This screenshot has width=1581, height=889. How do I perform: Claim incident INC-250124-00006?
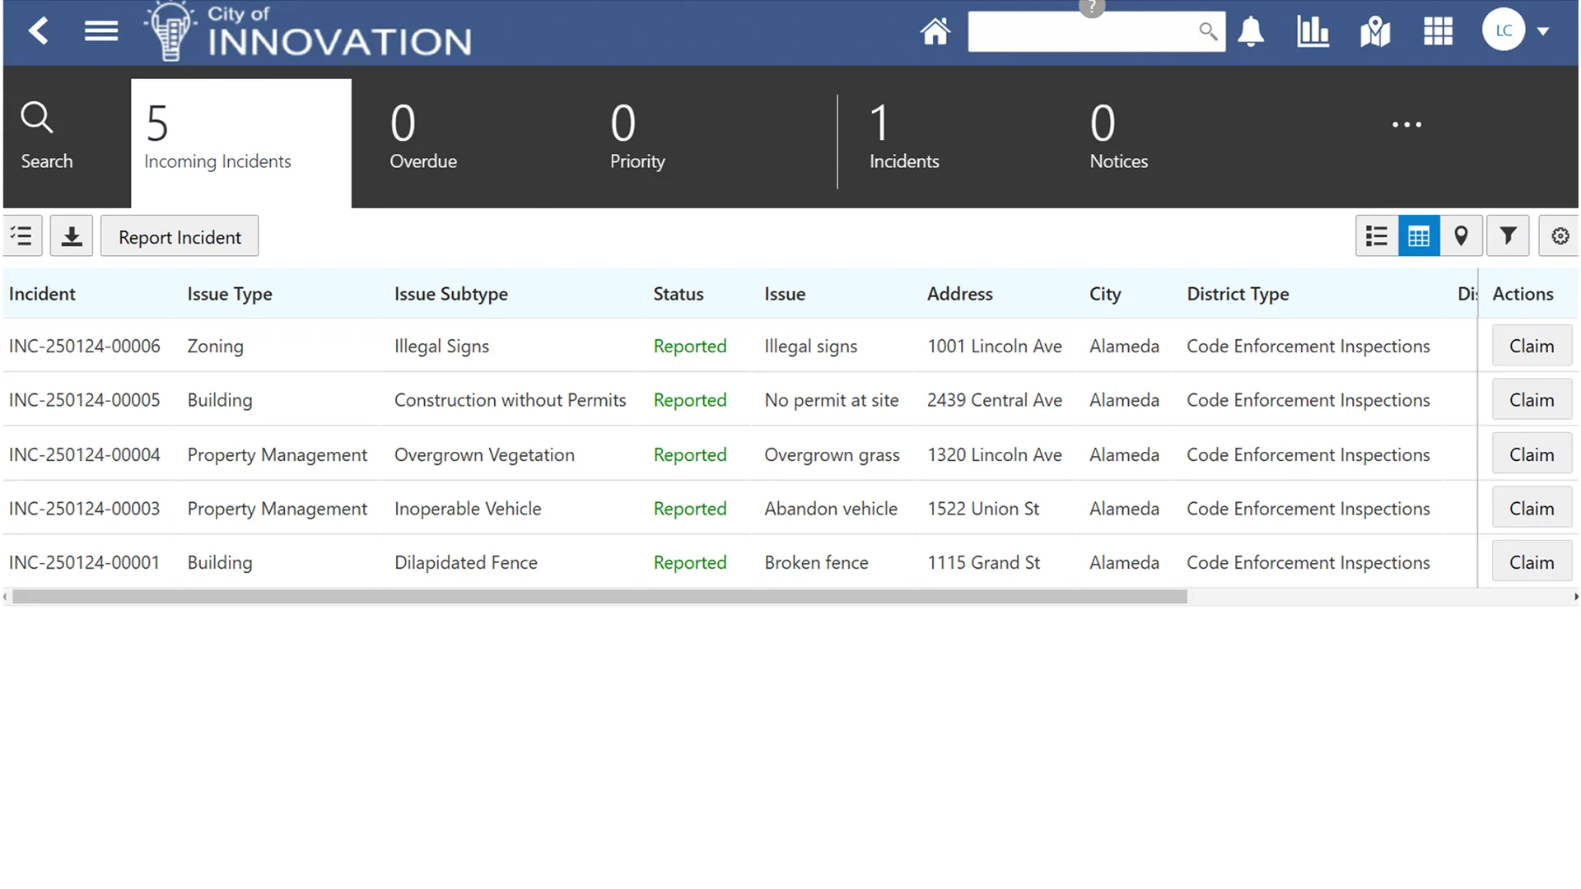click(x=1531, y=346)
